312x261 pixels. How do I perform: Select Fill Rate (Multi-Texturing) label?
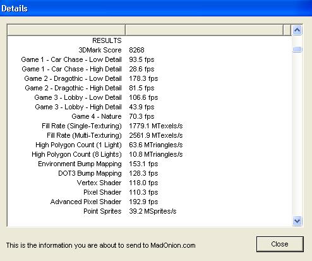pyautogui.click(x=84, y=135)
